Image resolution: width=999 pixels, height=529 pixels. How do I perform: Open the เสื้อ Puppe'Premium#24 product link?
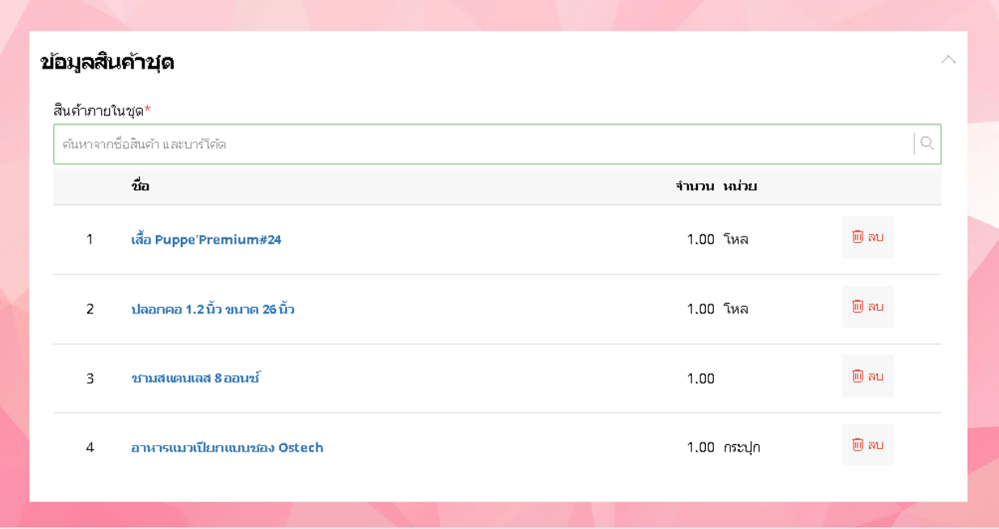206,240
